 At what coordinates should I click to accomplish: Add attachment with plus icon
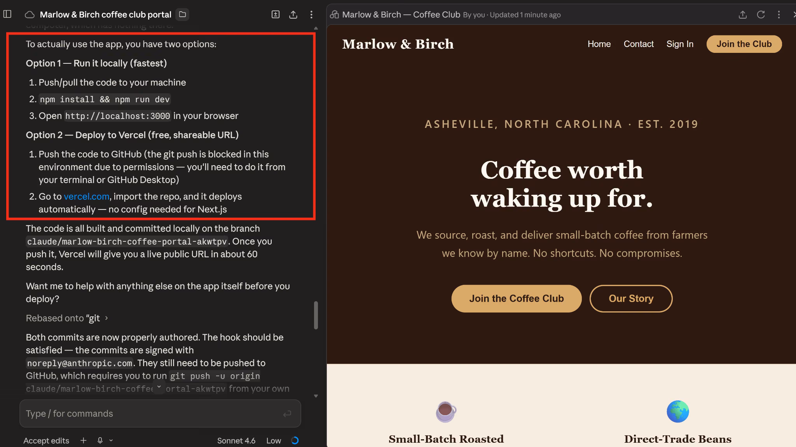point(83,440)
